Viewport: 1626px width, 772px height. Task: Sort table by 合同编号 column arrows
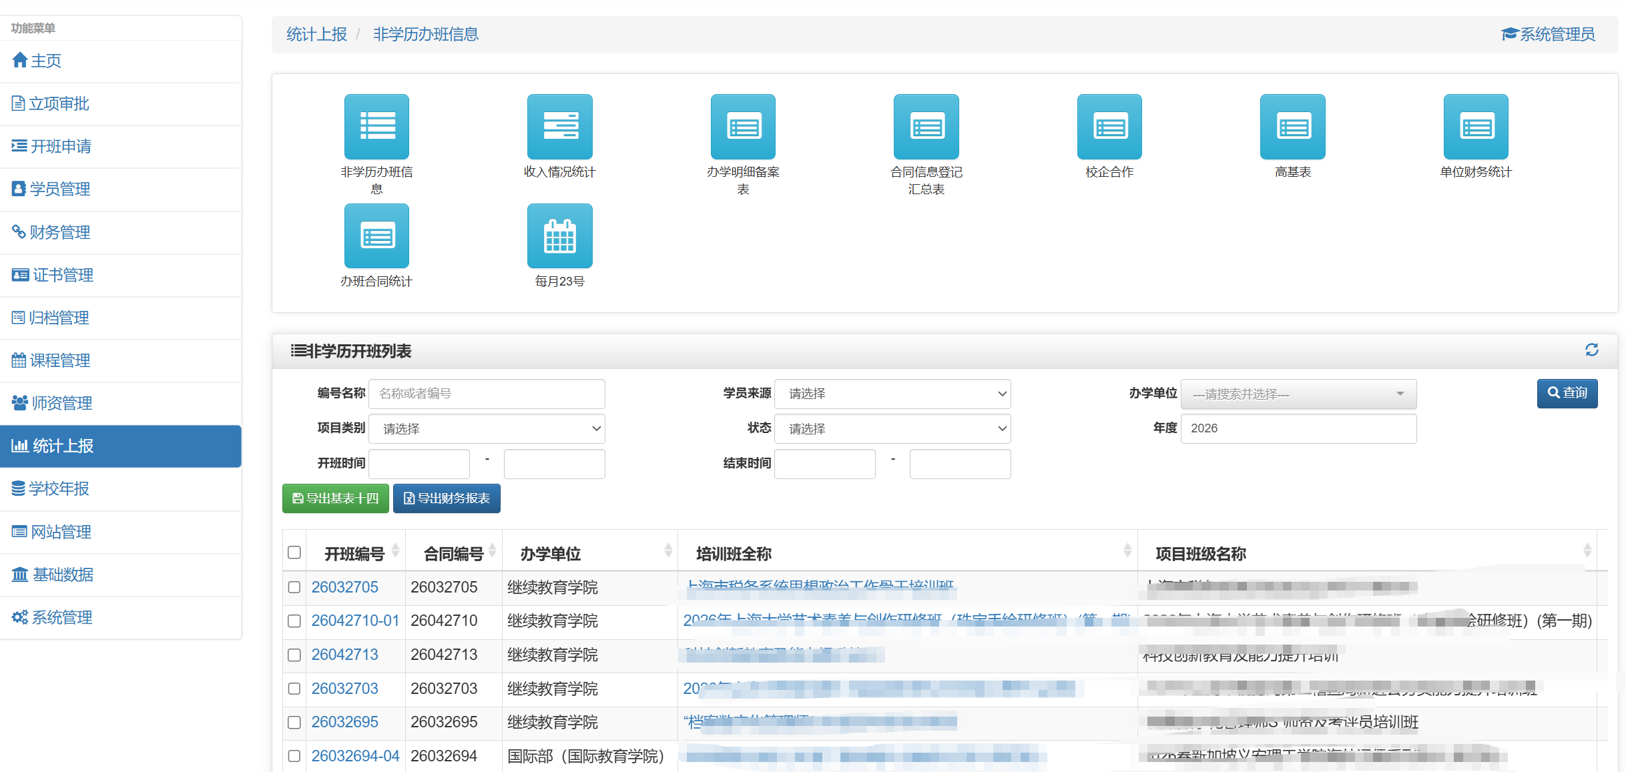492,551
